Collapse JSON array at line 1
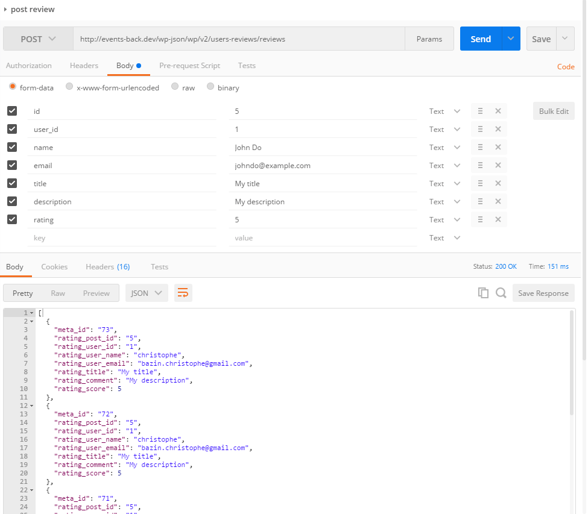This screenshot has height=514, width=588. [31, 313]
